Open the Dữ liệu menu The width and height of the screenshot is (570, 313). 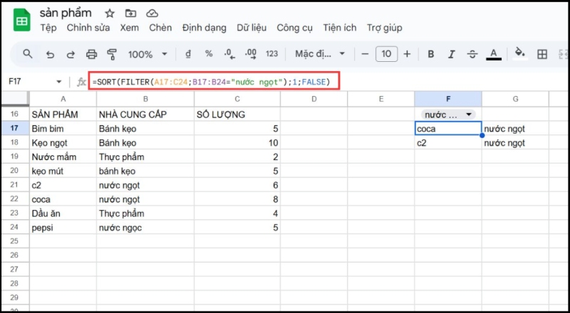point(252,28)
